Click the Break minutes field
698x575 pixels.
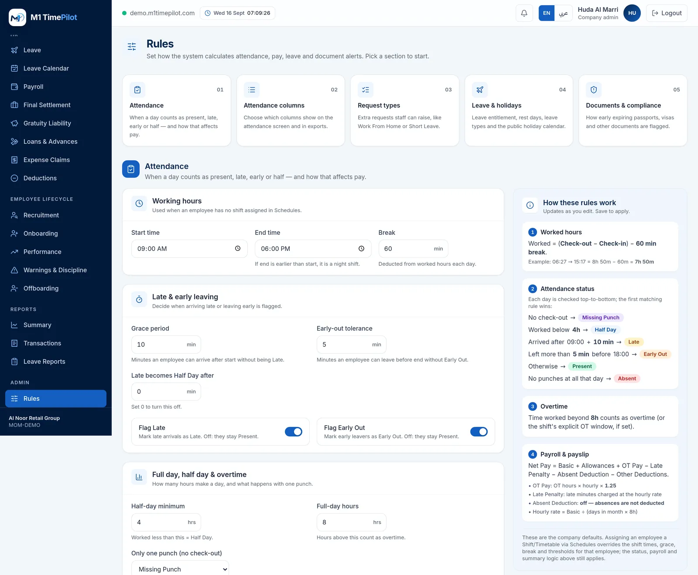coord(413,249)
